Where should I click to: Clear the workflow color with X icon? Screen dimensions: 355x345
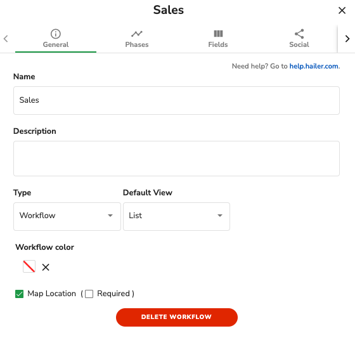pos(46,267)
